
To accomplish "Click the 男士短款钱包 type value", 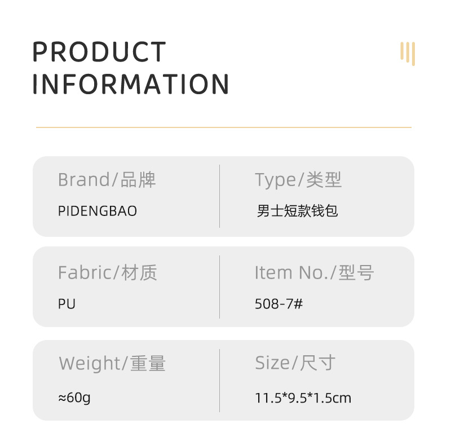I will pyautogui.click(x=297, y=211).
